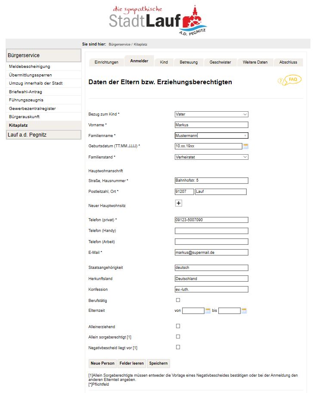
Task: Open the FAQ help icon
Action: tap(290, 80)
